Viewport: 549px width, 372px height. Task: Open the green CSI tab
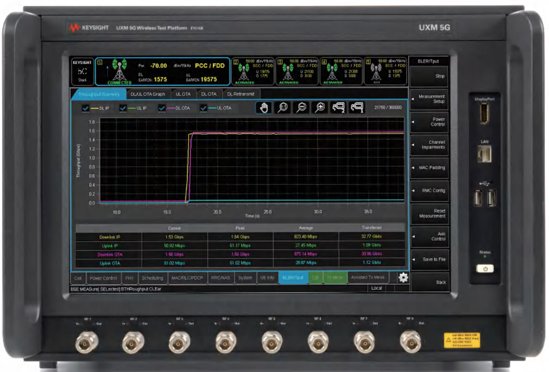coord(315,278)
